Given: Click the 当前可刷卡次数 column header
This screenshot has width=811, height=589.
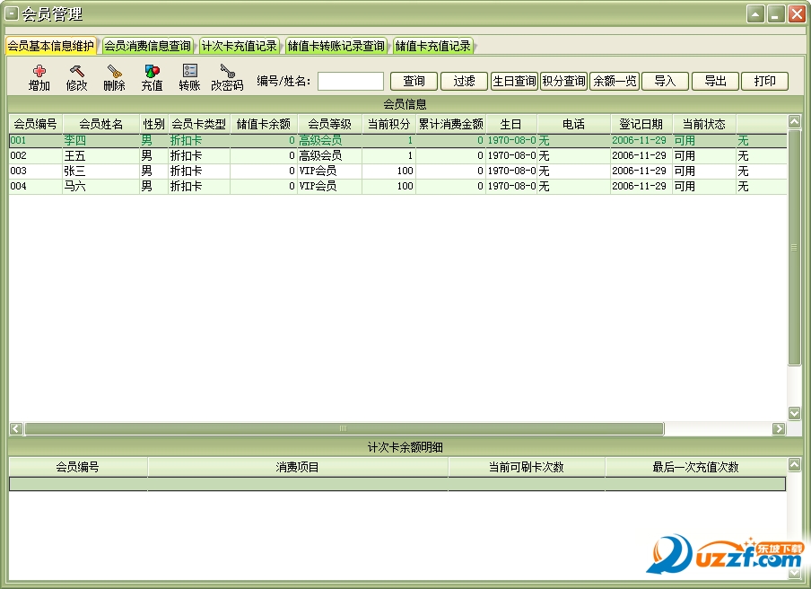Looking at the screenshot, I should coord(527,467).
